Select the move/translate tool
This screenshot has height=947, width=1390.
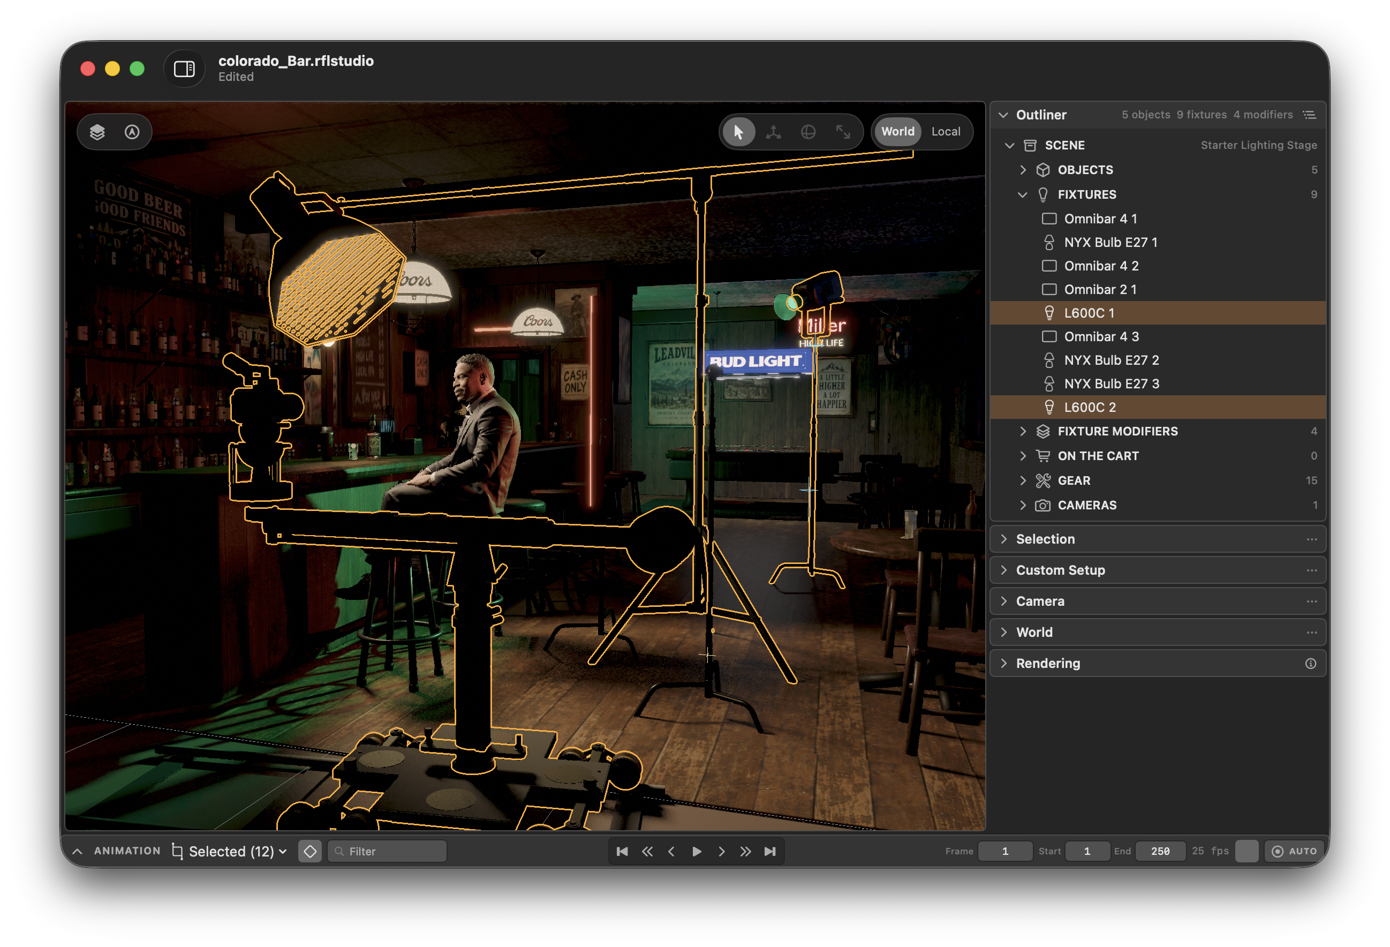(773, 132)
